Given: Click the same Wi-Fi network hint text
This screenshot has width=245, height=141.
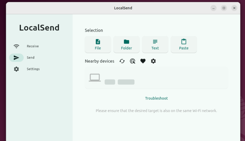Looking at the screenshot, I should click(156, 111).
